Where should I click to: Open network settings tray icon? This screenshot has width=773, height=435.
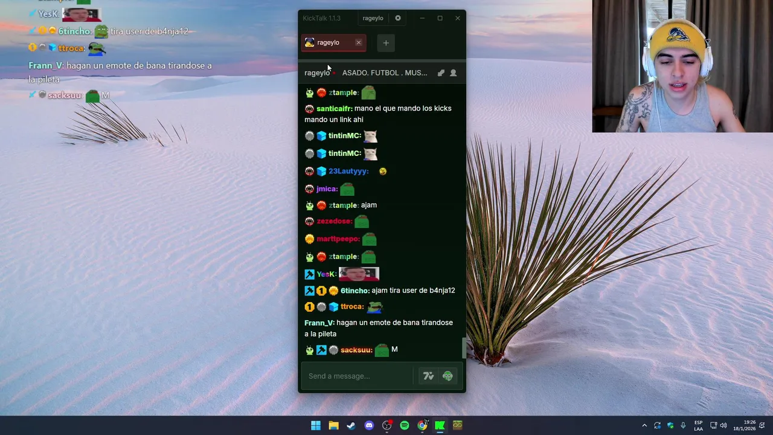(714, 425)
